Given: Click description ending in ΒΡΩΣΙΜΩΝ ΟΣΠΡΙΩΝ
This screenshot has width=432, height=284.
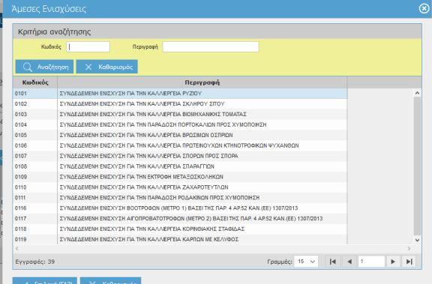Looking at the screenshot, I should pos(146,135).
